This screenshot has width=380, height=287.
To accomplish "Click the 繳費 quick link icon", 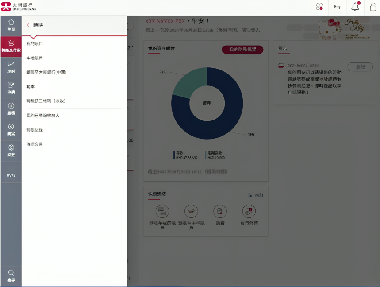I will tap(220, 211).
